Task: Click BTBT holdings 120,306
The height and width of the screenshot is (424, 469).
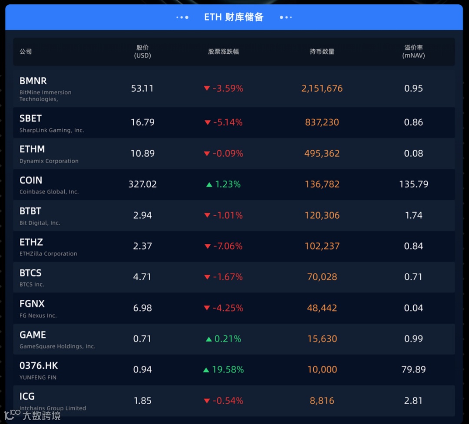Action: tap(322, 215)
